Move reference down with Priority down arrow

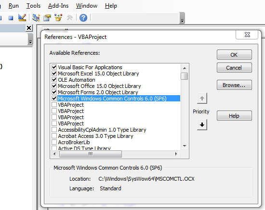(202, 125)
